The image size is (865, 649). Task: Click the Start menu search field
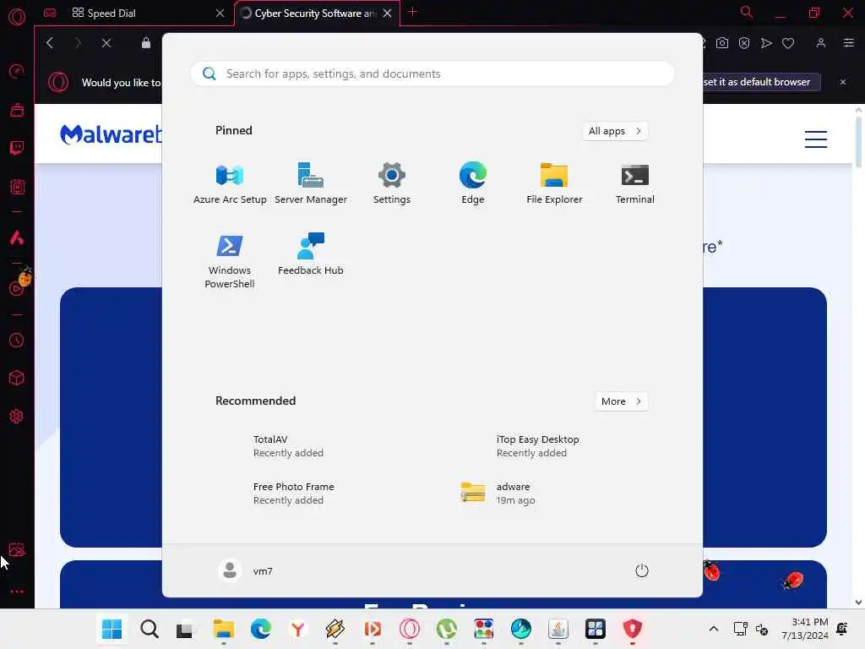tap(432, 74)
